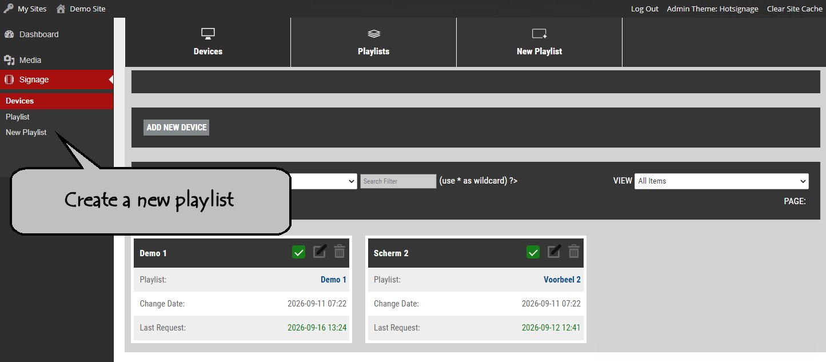The width and height of the screenshot is (826, 362).
Task: Open the VIEW All Items dropdown
Action: click(x=721, y=181)
